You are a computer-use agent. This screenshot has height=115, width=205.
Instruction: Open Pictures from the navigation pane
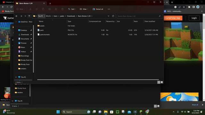[x=24, y=43]
